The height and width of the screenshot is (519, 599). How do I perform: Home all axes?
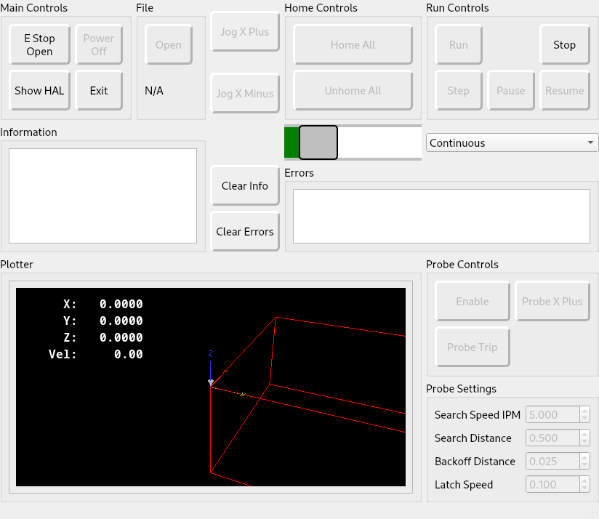[353, 45]
